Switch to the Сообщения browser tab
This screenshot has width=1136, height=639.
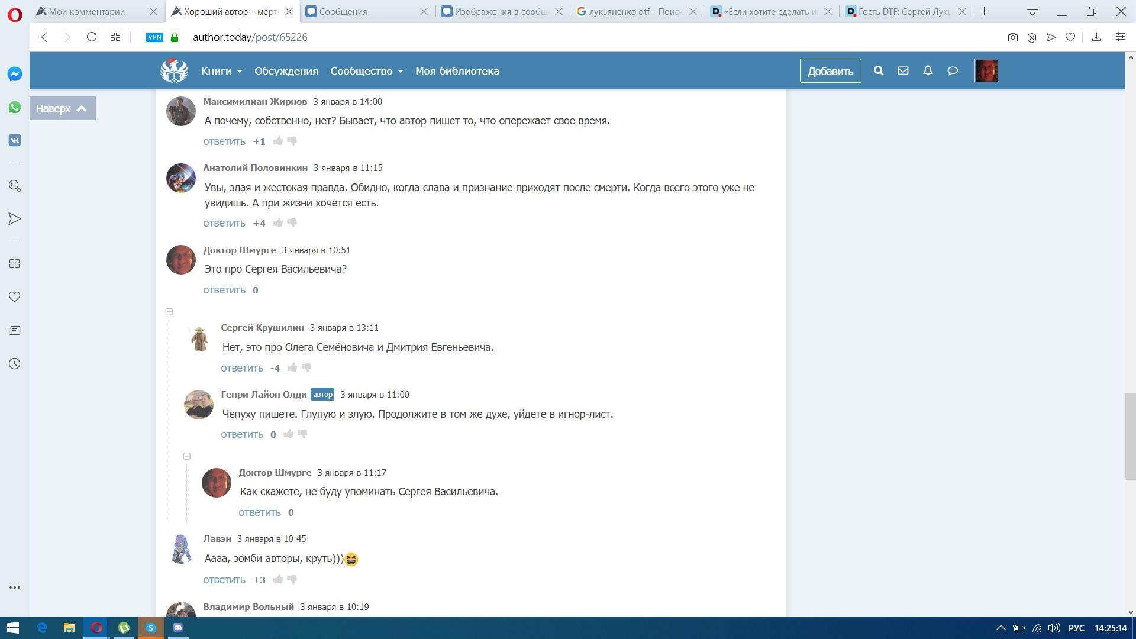[343, 11]
